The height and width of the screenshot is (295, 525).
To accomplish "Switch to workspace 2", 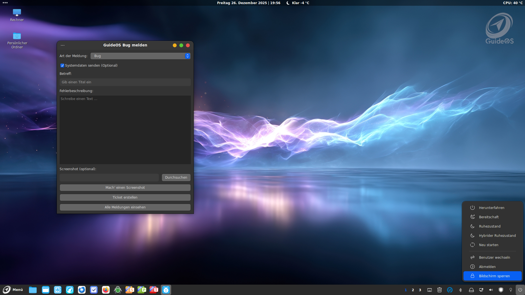I will point(413,290).
